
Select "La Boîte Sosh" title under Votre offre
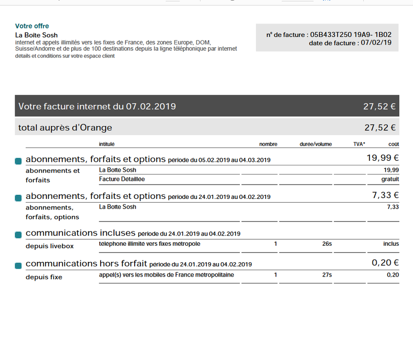36,35
